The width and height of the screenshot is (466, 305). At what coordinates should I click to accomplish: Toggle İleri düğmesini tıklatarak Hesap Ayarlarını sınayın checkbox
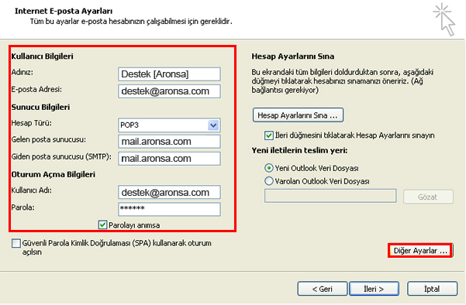(x=268, y=135)
